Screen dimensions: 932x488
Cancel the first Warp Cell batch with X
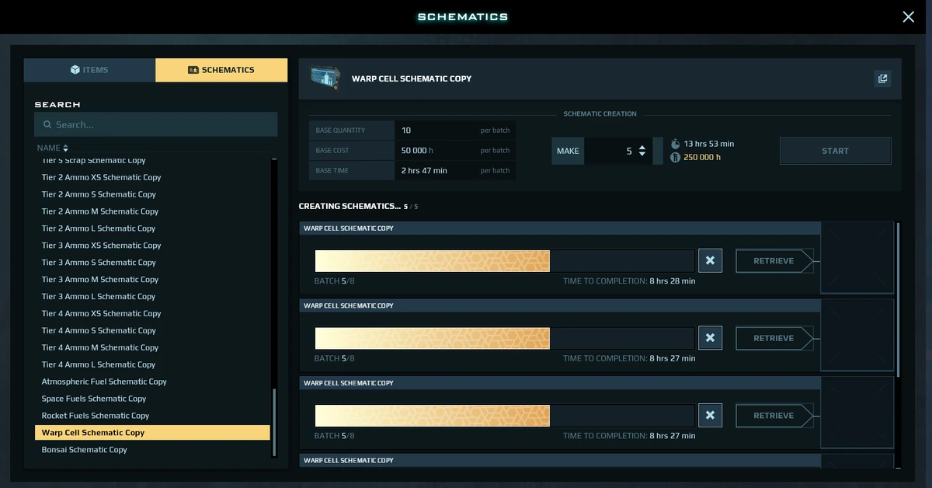710,260
